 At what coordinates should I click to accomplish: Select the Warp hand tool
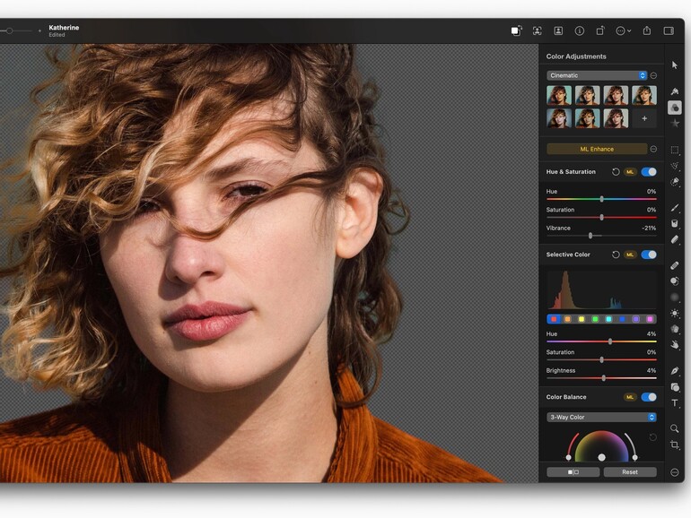(674, 345)
